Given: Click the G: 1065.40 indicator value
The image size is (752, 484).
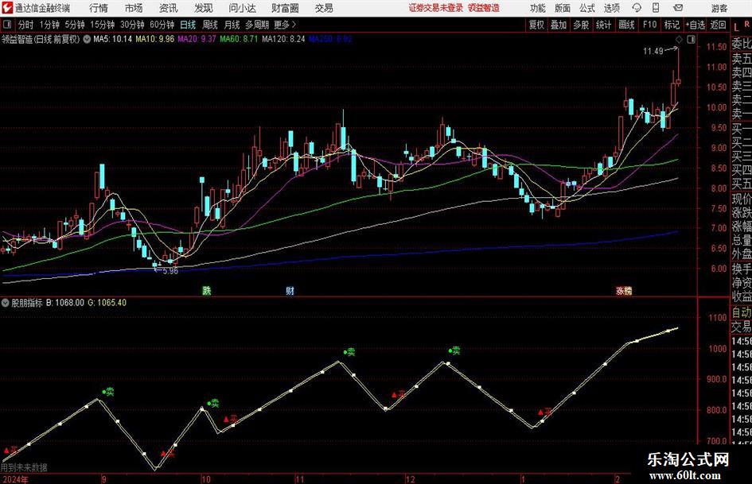Looking at the screenshot, I should click(x=107, y=303).
